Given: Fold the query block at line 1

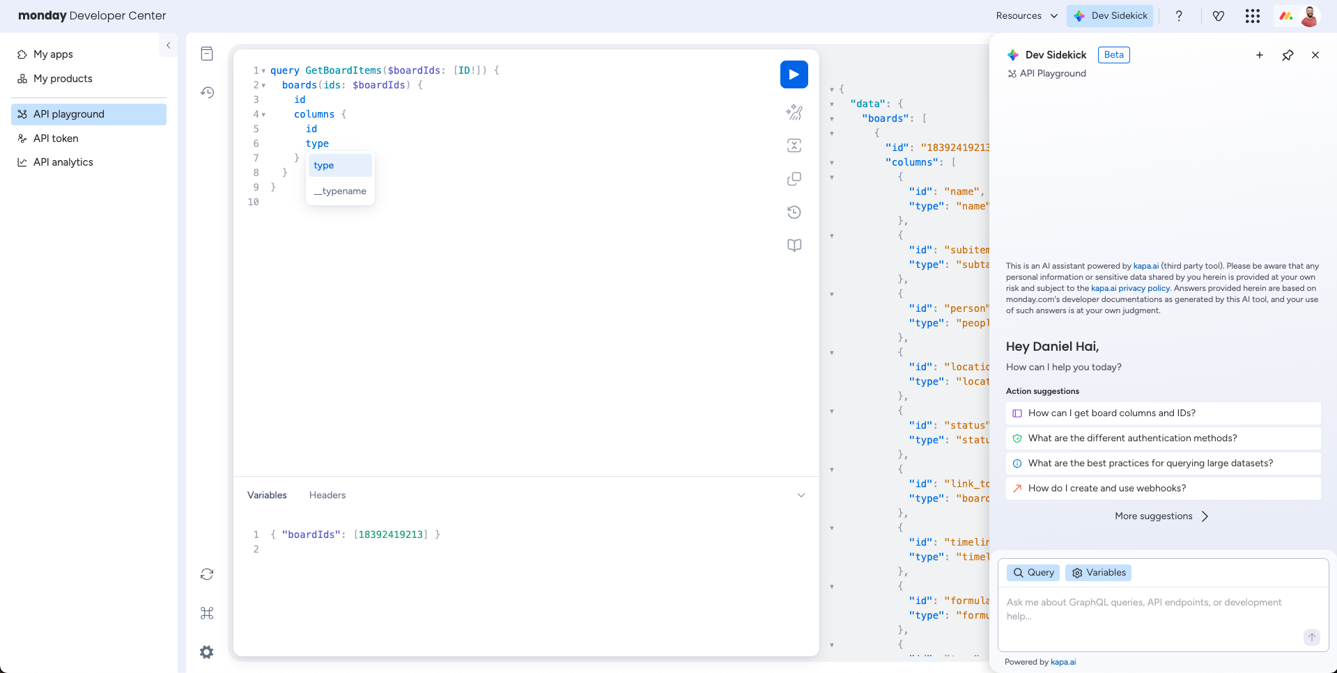Looking at the screenshot, I should tap(263, 71).
